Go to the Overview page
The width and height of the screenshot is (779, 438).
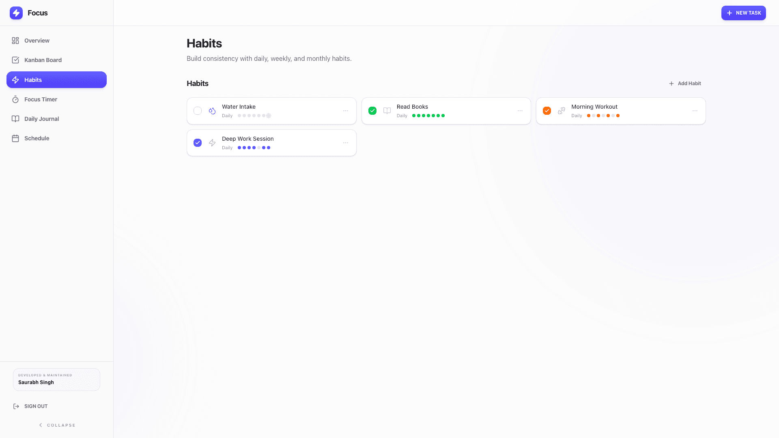point(37,41)
